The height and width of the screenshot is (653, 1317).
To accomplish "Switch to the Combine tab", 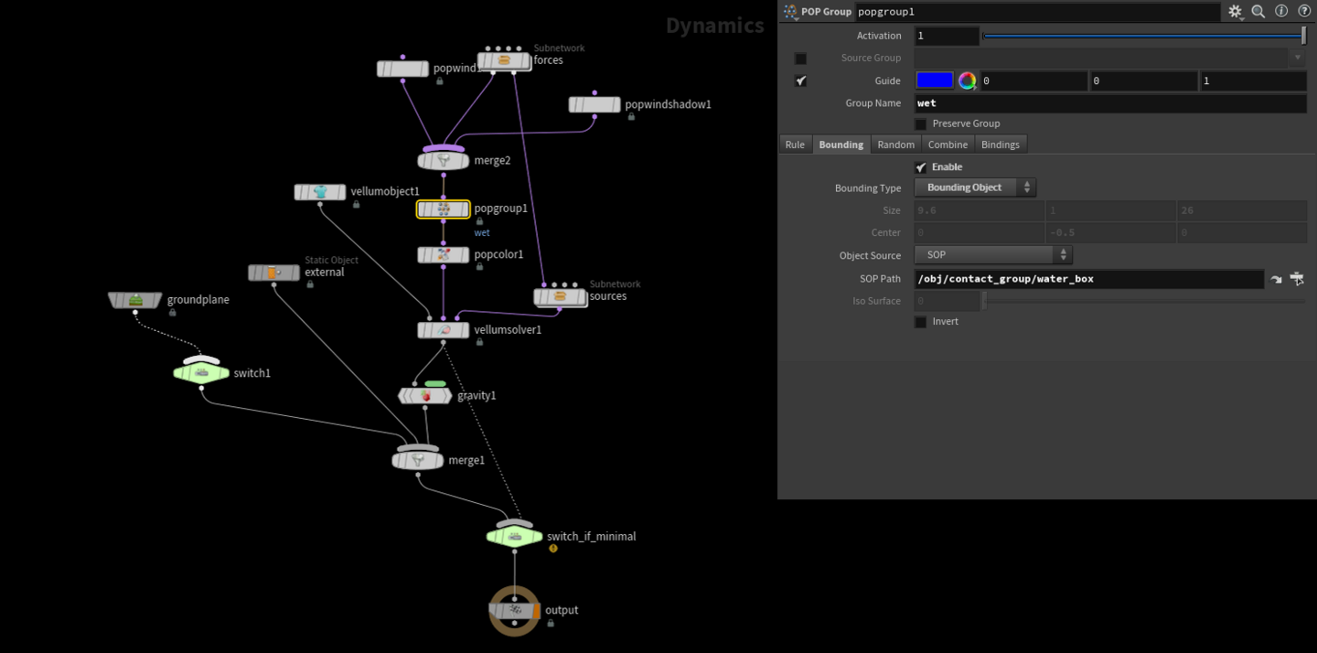I will point(948,145).
